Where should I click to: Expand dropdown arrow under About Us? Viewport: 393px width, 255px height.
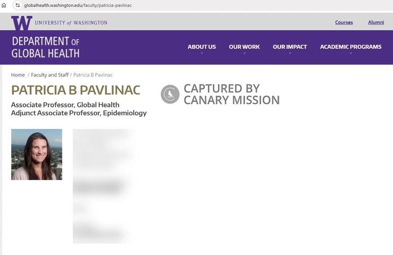(202, 53)
